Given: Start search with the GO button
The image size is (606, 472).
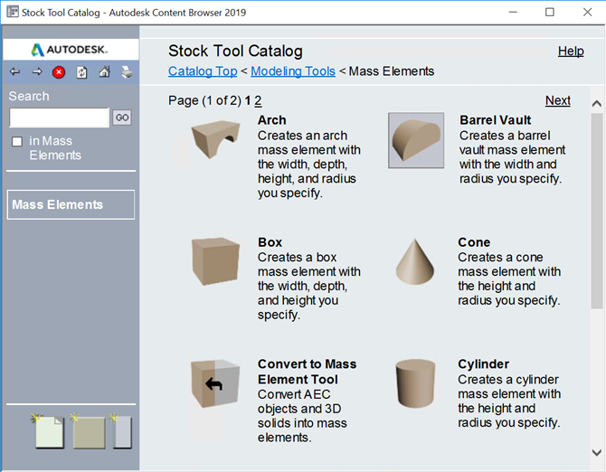Looking at the screenshot, I should click(122, 118).
